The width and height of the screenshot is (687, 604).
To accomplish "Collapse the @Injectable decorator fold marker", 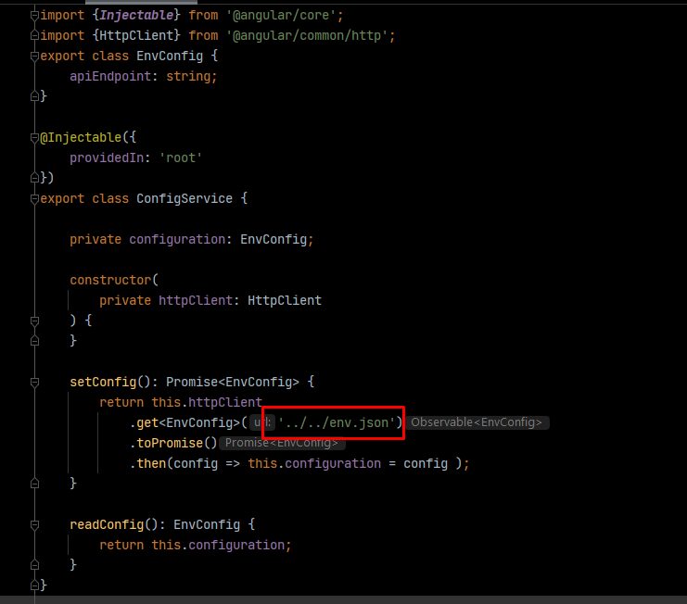I will 34,137.
